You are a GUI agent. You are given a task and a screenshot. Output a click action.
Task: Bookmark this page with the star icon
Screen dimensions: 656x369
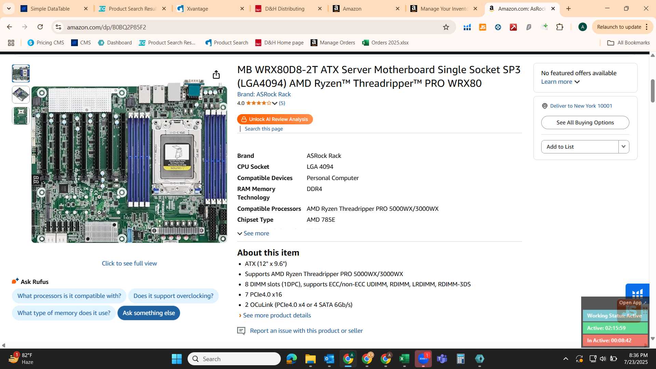(x=446, y=27)
